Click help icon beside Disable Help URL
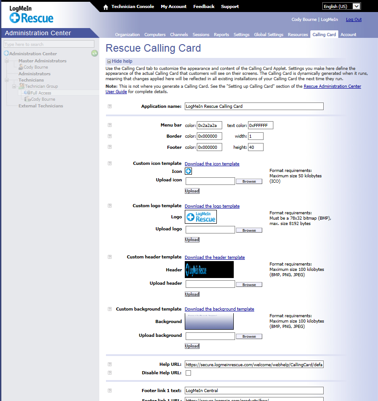Viewport: 378px width, 401px height. click(110, 372)
